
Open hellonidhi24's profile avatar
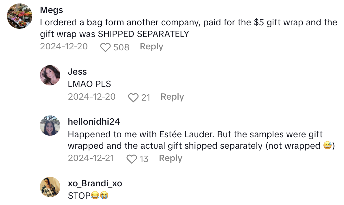pos(50,126)
